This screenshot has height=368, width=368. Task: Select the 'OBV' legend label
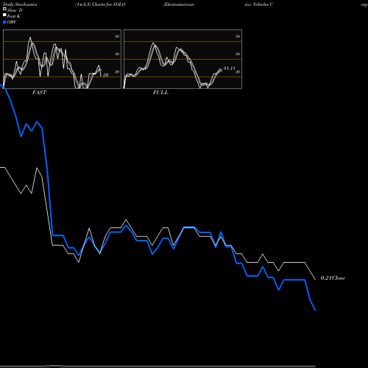pos(12,22)
